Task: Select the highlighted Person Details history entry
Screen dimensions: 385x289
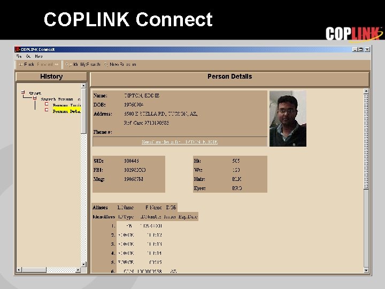Action: coord(67,111)
